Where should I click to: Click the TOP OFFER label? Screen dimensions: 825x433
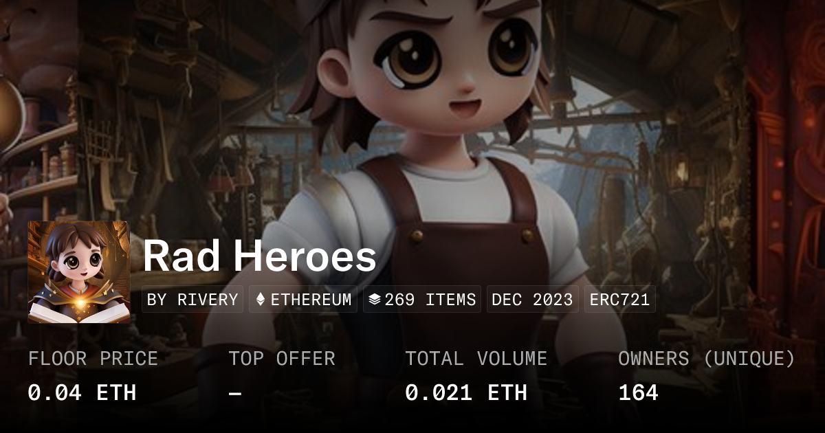(282, 359)
